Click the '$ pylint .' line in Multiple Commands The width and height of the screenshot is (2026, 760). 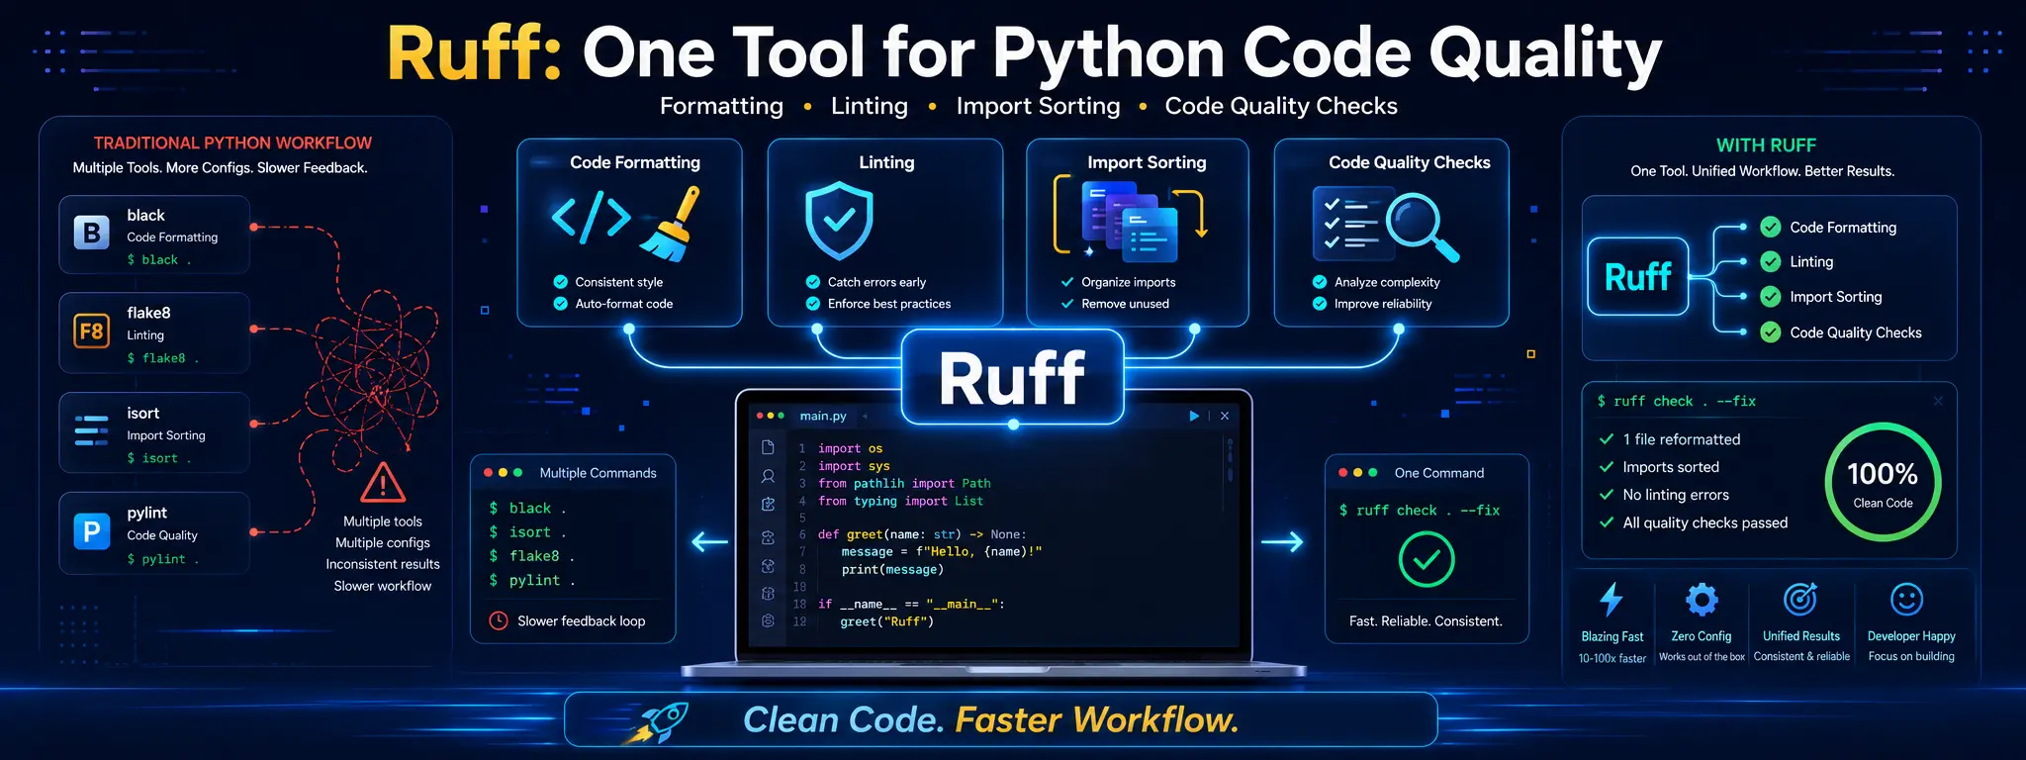(x=532, y=581)
